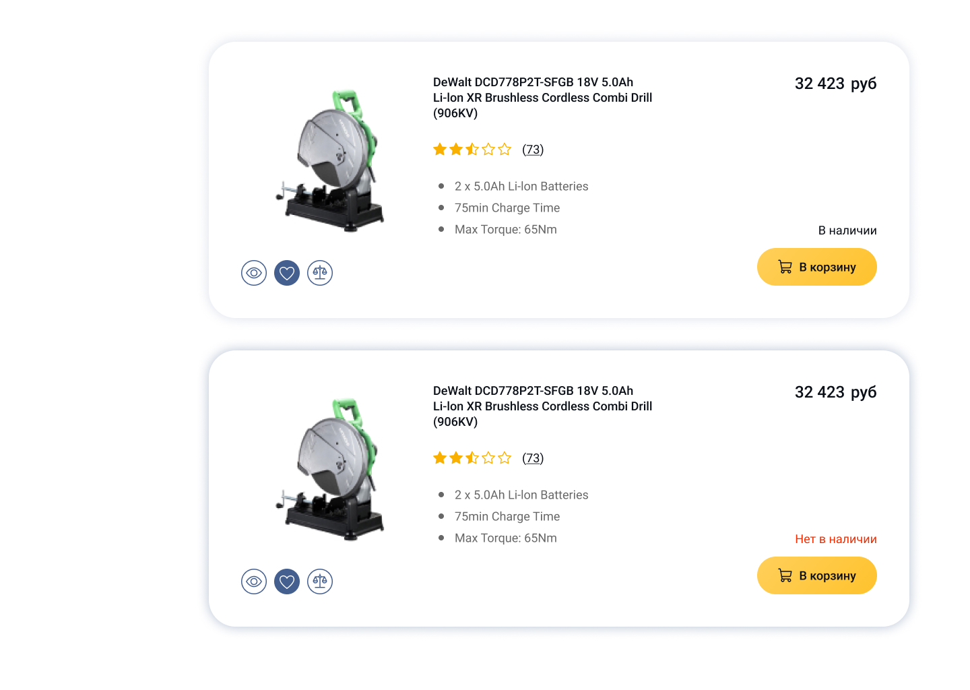Click the quick view eye icon on second product
Image resolution: width=970 pixels, height=690 pixels.
point(254,582)
